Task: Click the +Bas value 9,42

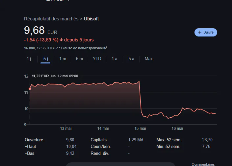Action: 70,153
